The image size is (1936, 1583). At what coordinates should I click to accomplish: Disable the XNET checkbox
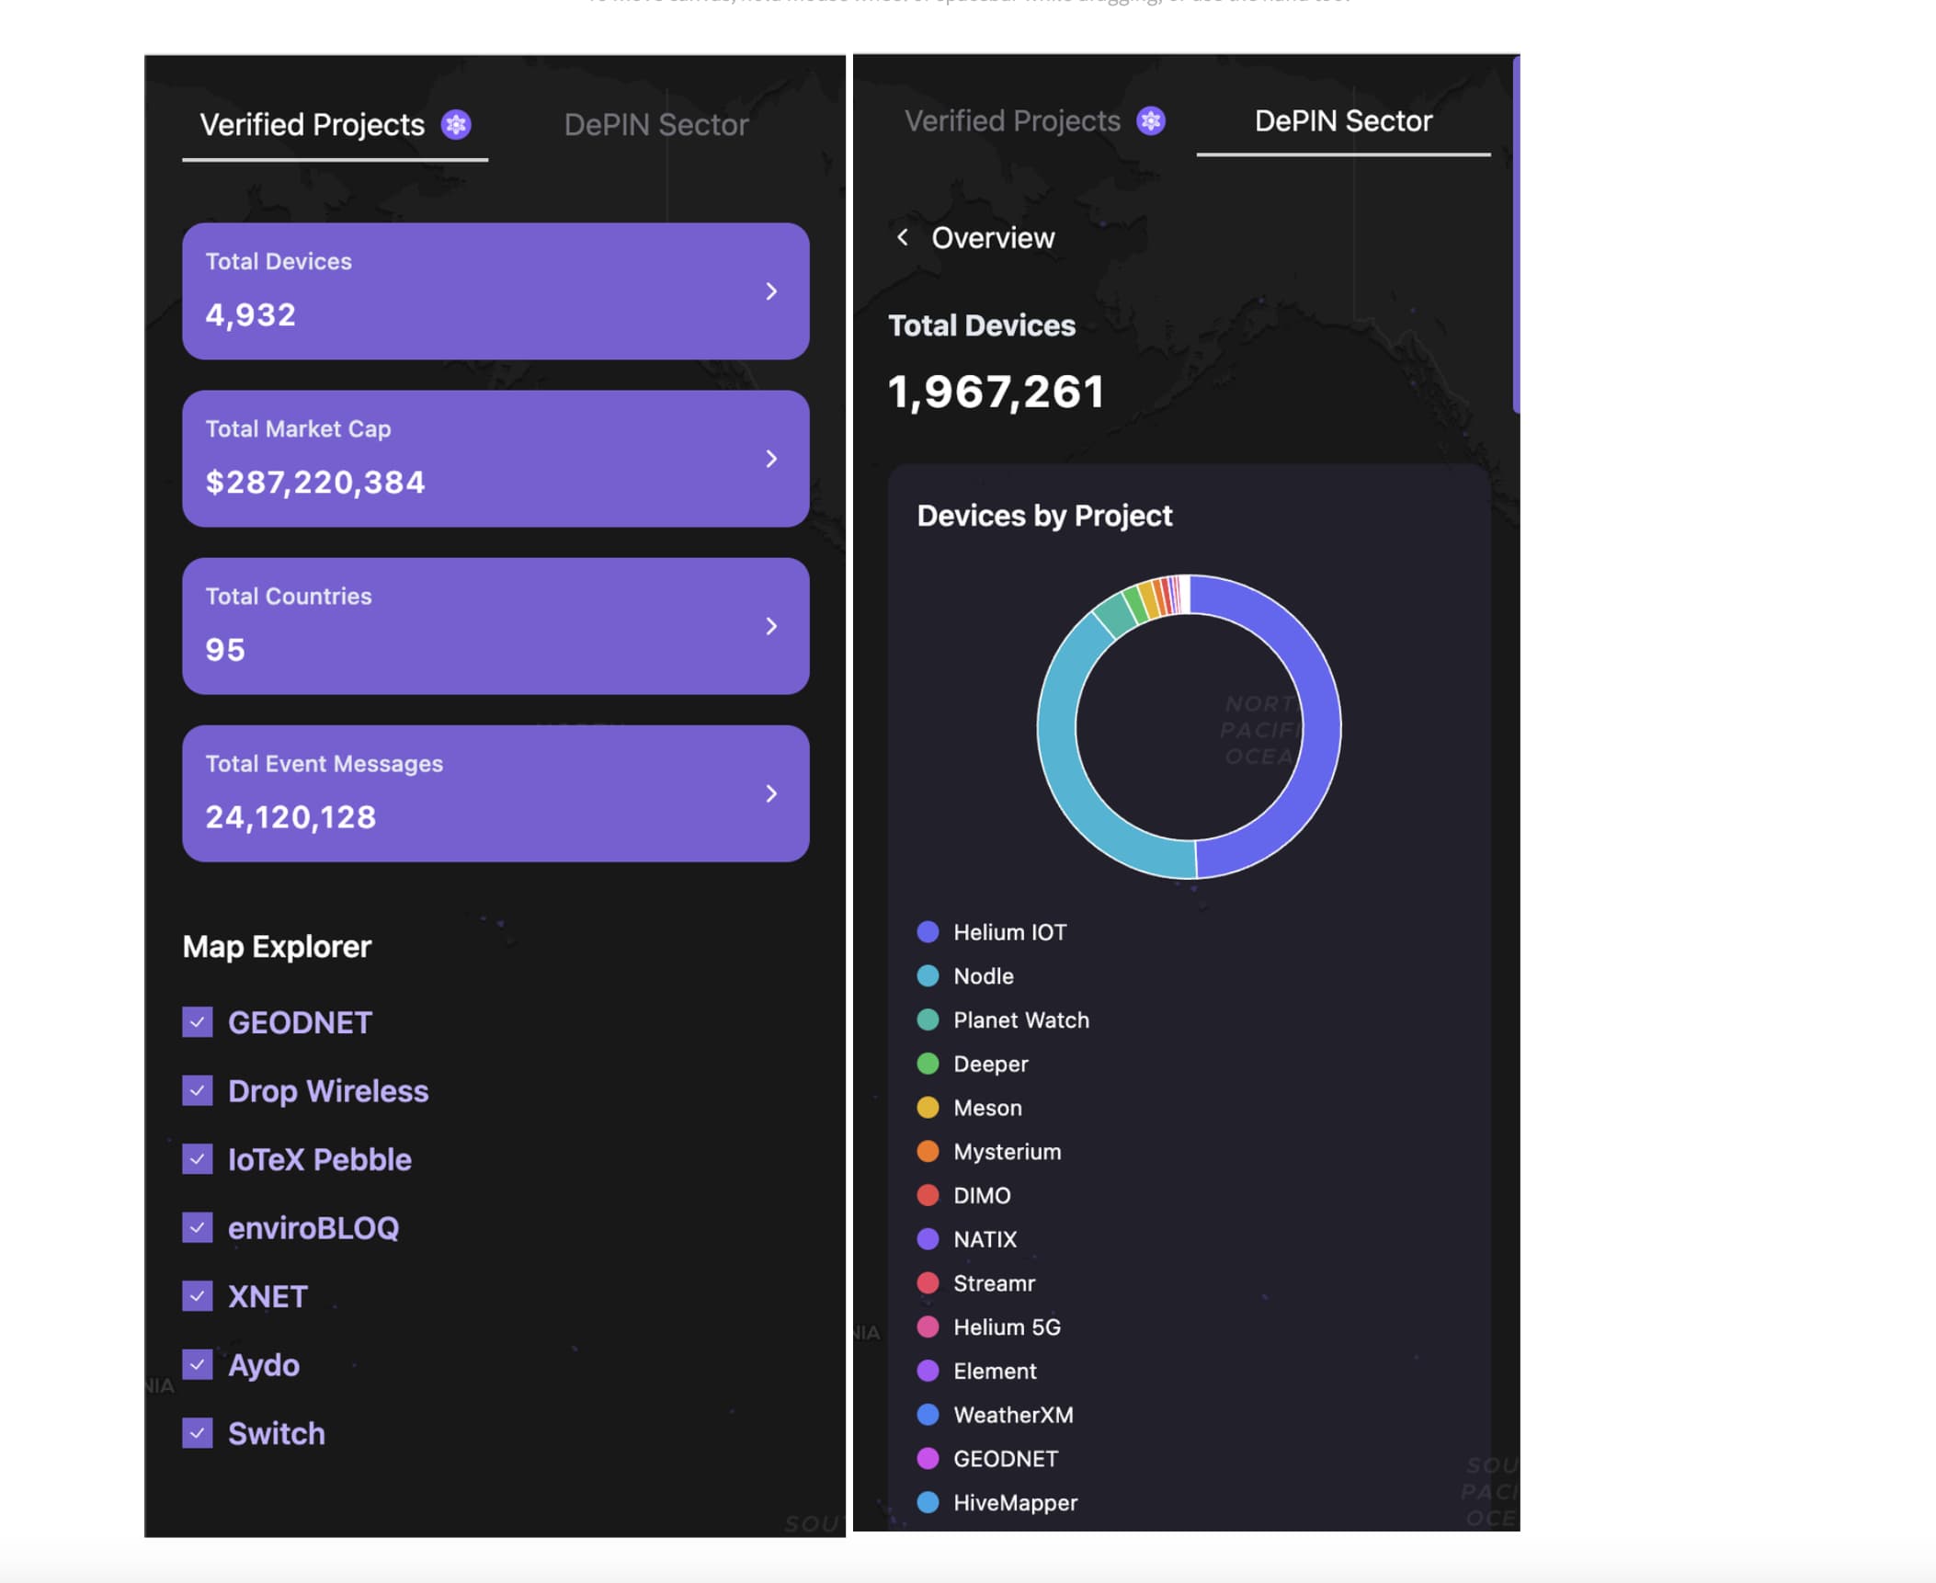pos(198,1296)
